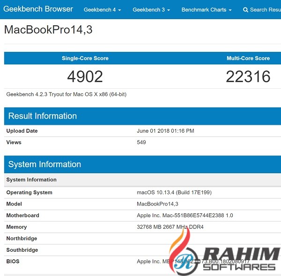Open the Geekbench 3 dropdown menu

(151, 10)
